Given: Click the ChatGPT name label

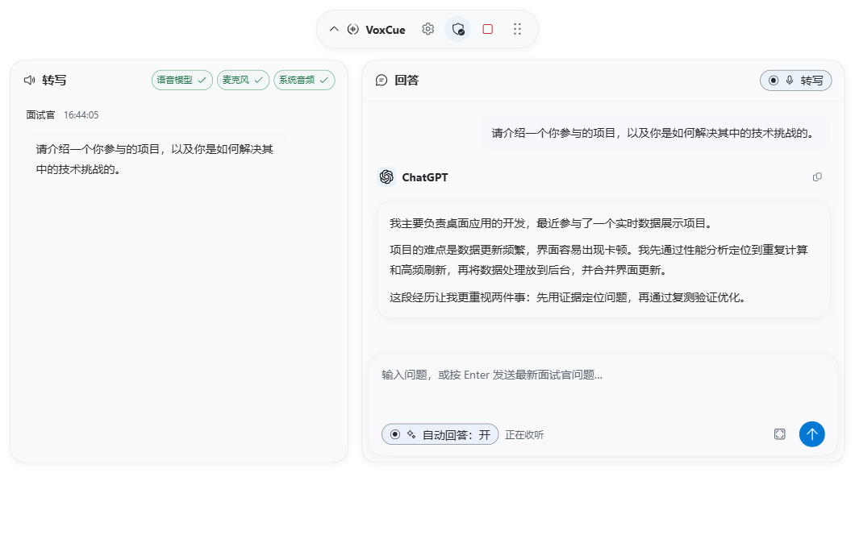Looking at the screenshot, I should (425, 177).
